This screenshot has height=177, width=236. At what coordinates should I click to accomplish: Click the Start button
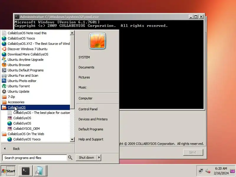[8, 171]
